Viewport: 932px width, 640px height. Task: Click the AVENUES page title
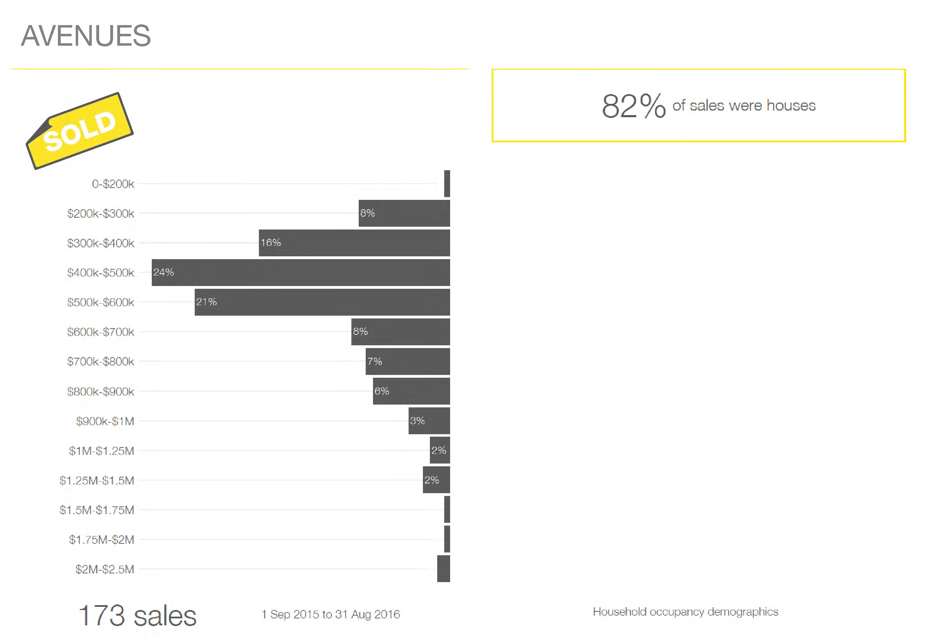86,36
